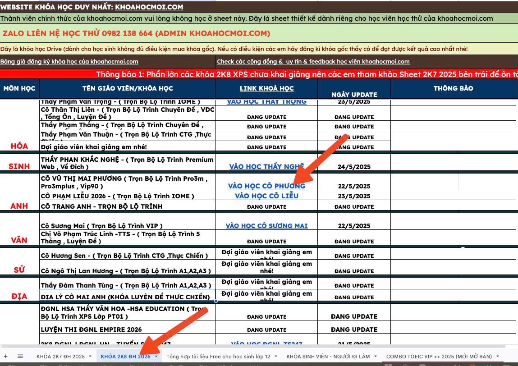
Task: Select Cô Sương Mai Trọn Bộ Lộ Trình VIP cell
Action: coord(128,222)
